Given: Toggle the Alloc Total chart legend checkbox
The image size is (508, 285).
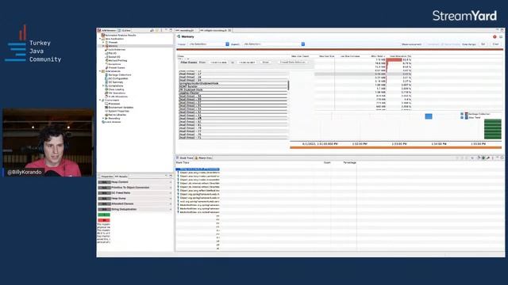Looking at the screenshot, I should click(462, 118).
